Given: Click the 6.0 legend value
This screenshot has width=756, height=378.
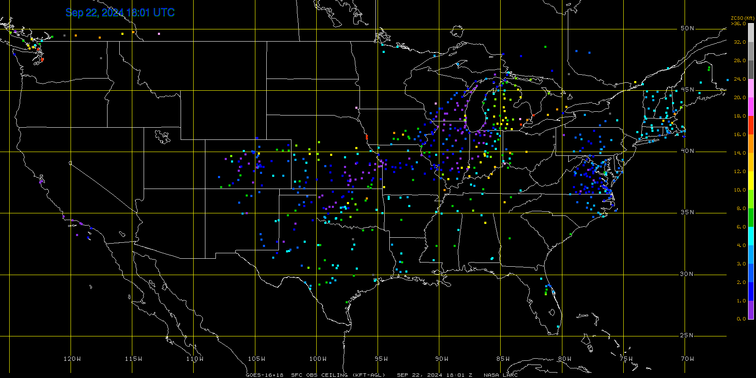Looking at the screenshot, I should point(741,227).
